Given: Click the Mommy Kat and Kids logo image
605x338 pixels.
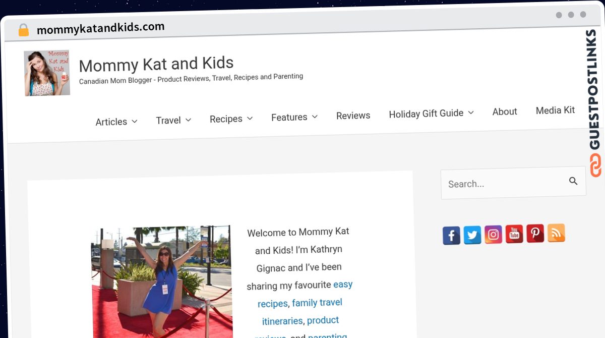Looking at the screenshot, I should [47, 73].
